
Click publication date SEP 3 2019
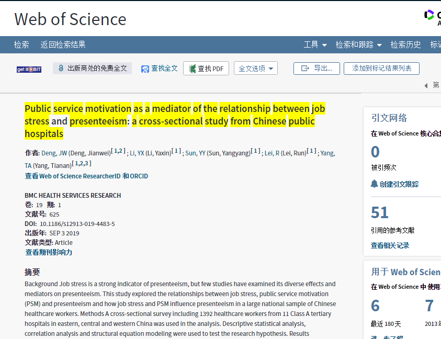tap(64, 233)
